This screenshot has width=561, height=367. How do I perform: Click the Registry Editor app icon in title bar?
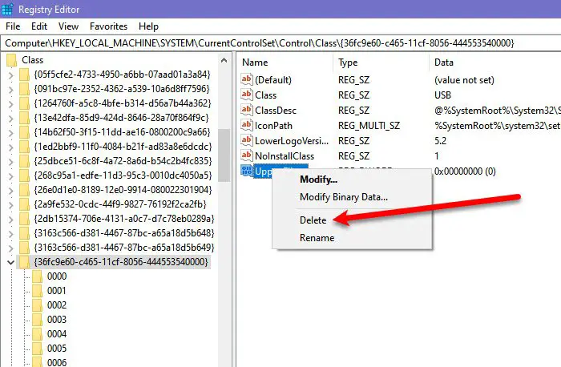tap(7, 10)
